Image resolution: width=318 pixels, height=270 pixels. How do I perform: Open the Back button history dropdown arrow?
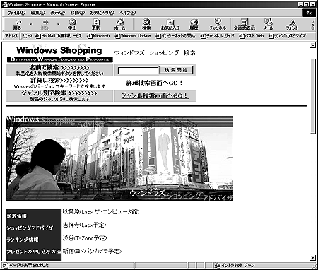tap(31, 24)
